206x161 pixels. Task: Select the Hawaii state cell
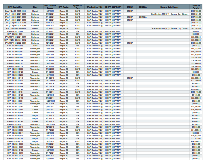35,11
